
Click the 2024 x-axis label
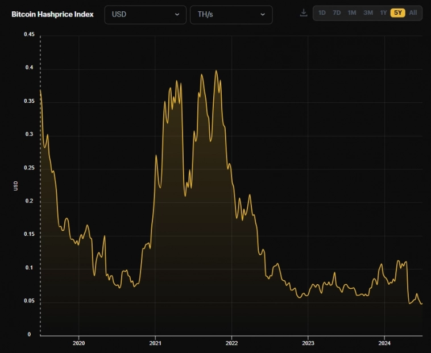point(384,343)
